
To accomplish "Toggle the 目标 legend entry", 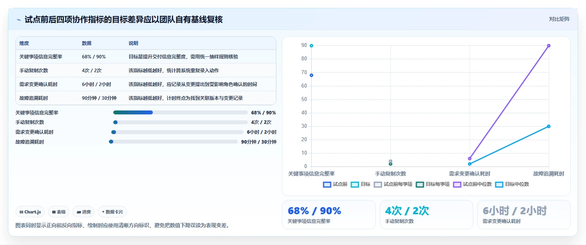I will pos(361,184).
